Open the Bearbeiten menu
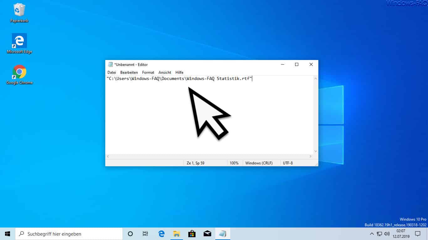The image size is (428, 240). [129, 72]
